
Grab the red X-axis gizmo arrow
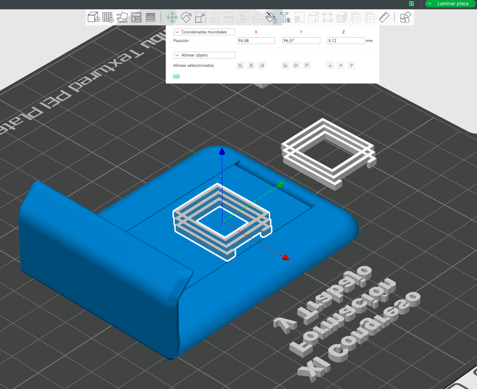click(x=286, y=257)
